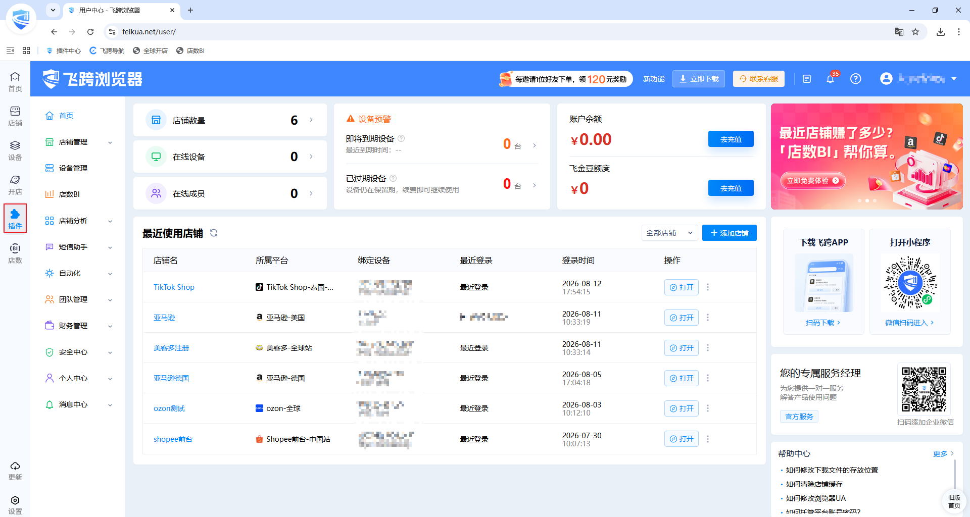970x517 pixels.
Task: Click 去充值 for 账户余额
Action: (x=731, y=139)
